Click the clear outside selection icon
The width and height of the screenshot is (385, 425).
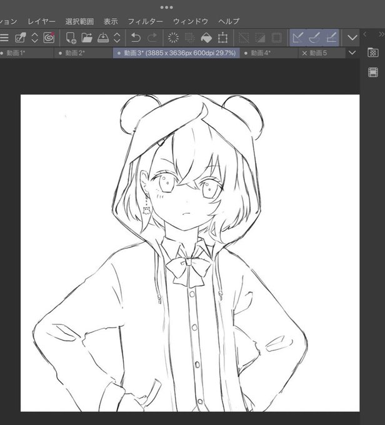(x=190, y=37)
